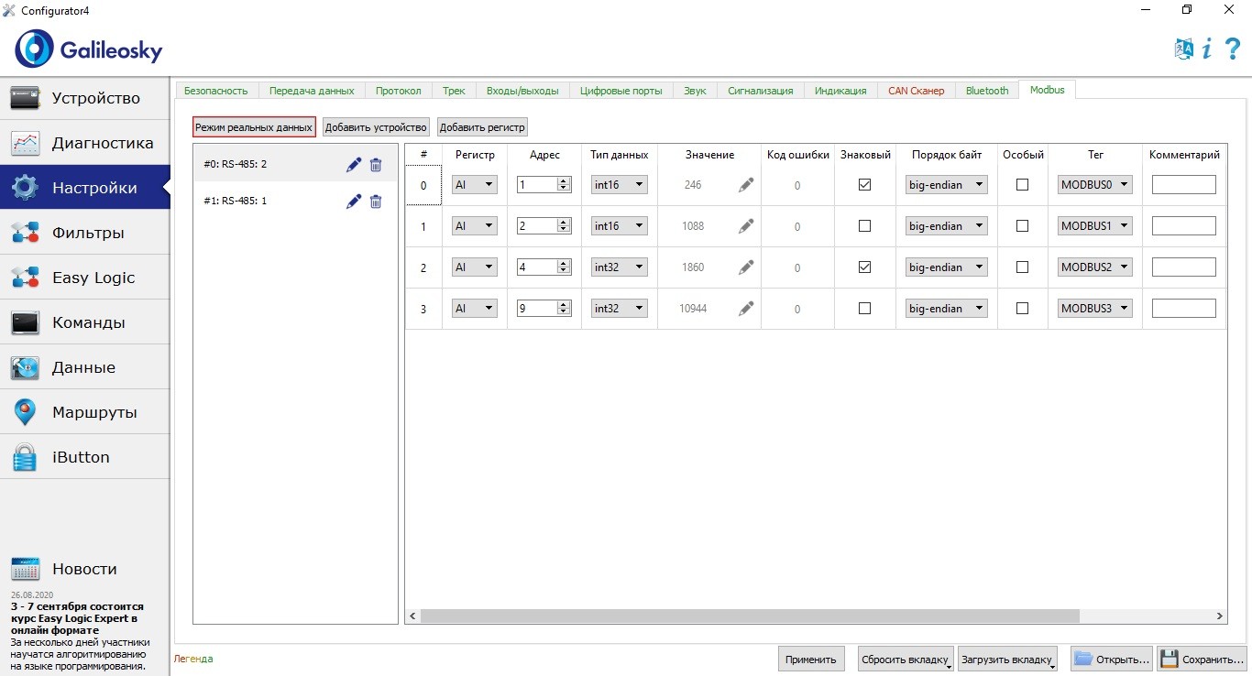Edit value pencil in register row 3

746,309
